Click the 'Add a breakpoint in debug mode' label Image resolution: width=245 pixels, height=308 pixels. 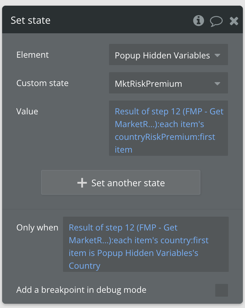(x=81, y=290)
